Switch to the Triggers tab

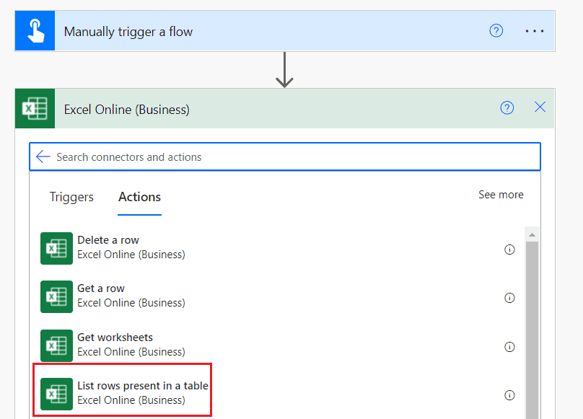coord(71,197)
